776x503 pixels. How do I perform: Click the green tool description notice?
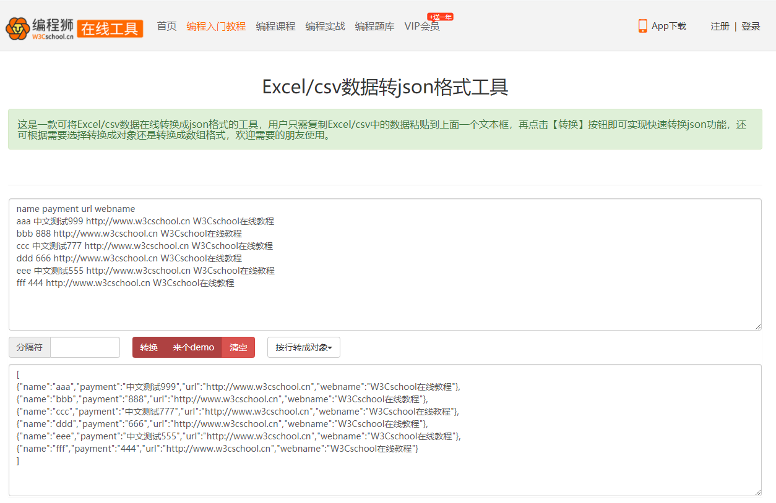(385, 129)
